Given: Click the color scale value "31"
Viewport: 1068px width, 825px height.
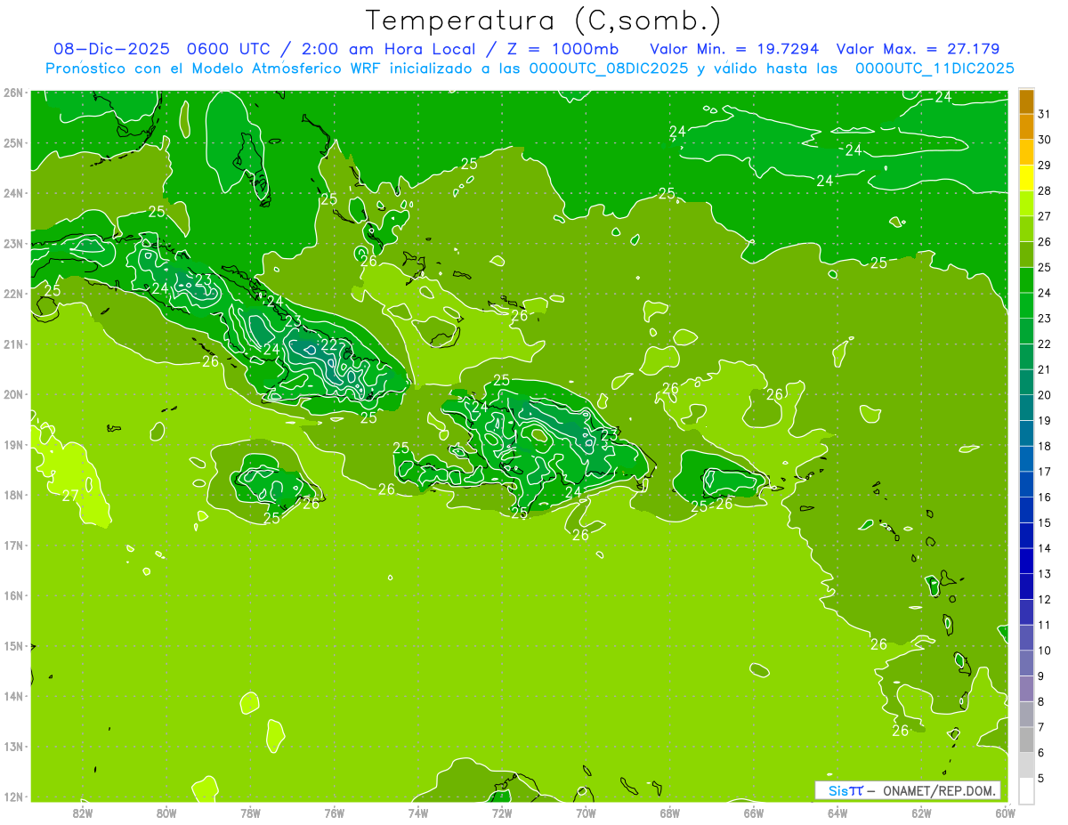Looking at the screenshot, I should [x=1044, y=114].
